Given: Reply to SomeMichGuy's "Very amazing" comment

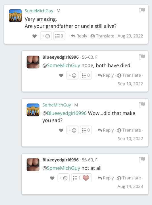Looking at the screenshot, I should [x=79, y=36].
